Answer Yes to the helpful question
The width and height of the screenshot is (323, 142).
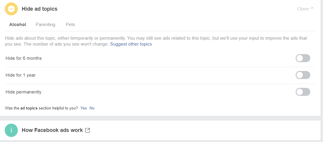pos(83,108)
